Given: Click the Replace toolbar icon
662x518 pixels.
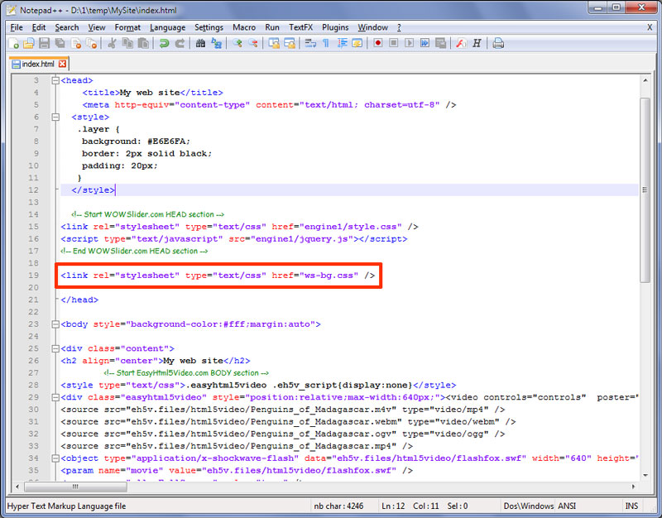Looking at the screenshot, I should [217, 43].
